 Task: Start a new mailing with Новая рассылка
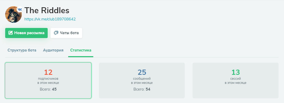click(26, 33)
